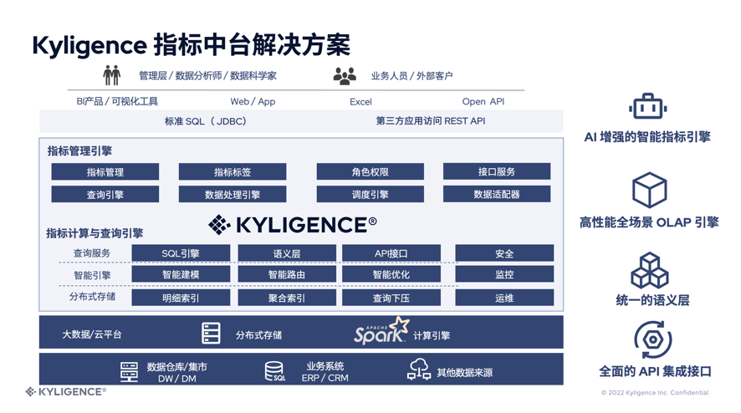Click the BI产品 / 可视化工具 label
Screen dimensions: 741x413
117,101
